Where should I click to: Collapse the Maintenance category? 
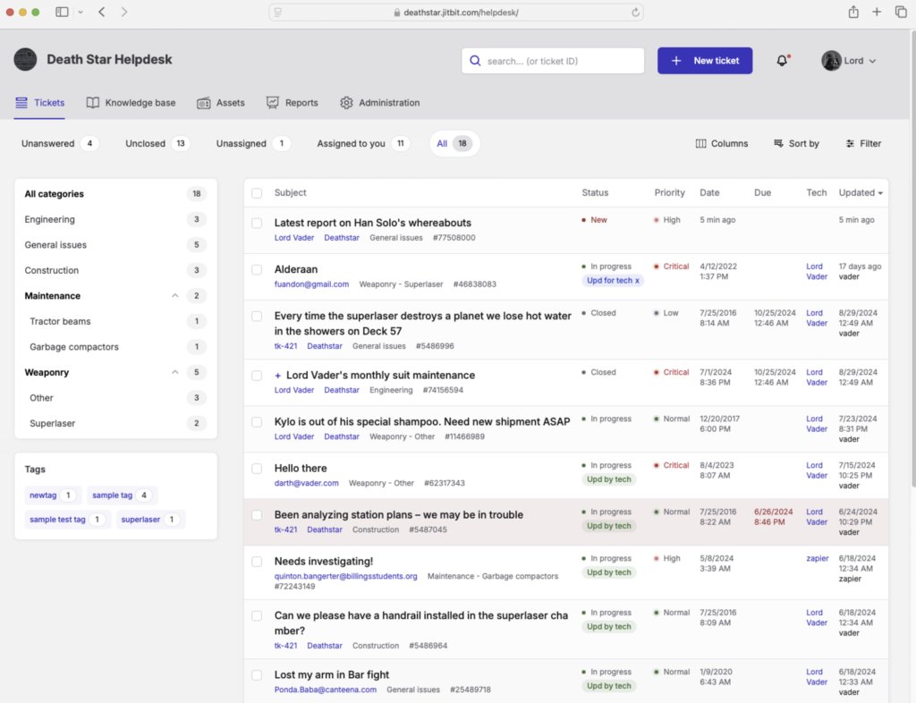(175, 295)
